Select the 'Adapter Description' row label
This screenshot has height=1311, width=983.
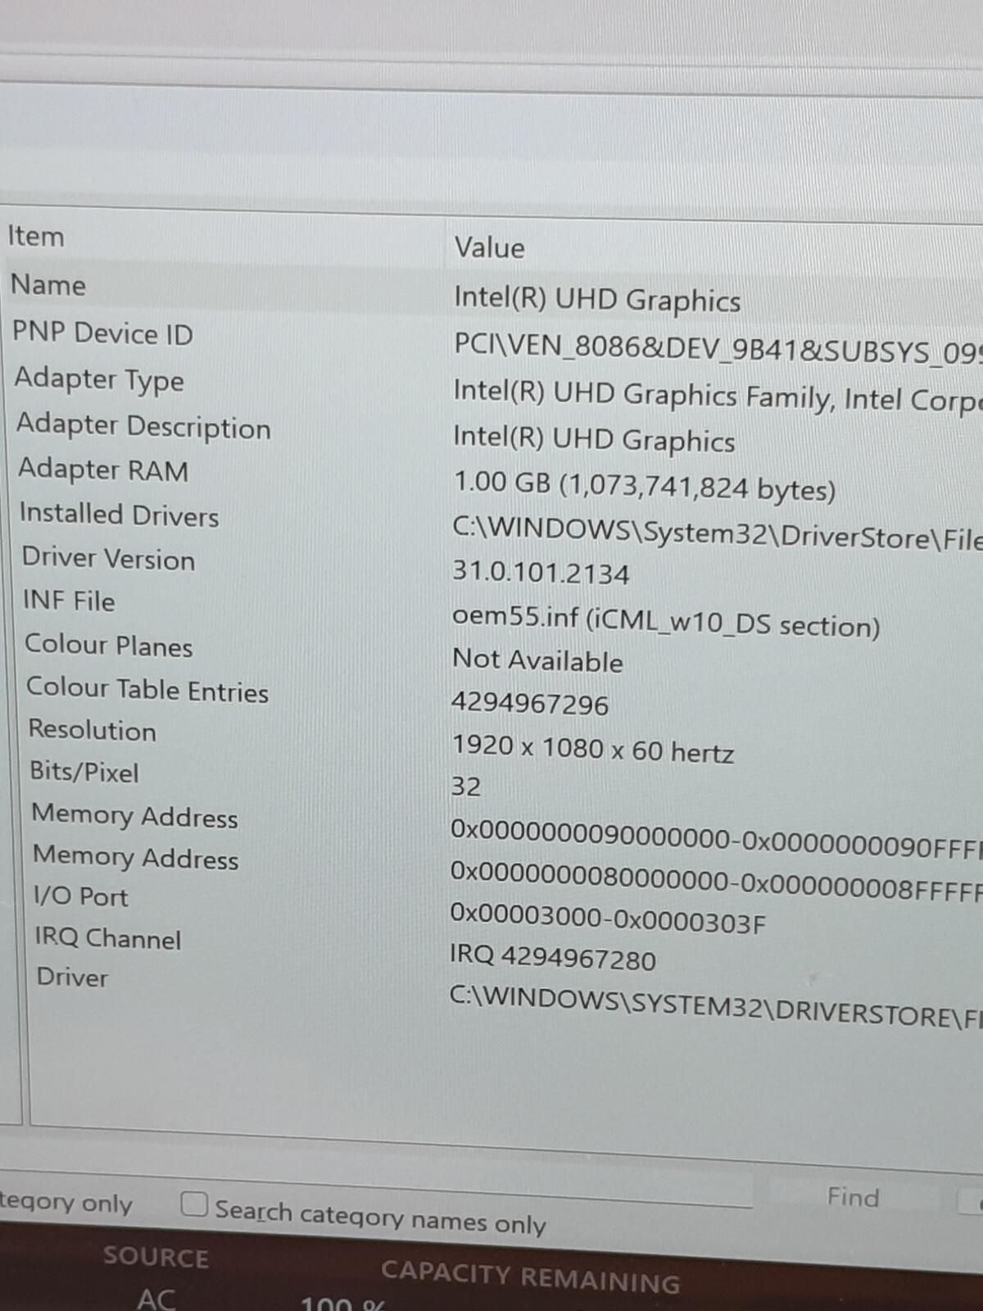pos(143,426)
